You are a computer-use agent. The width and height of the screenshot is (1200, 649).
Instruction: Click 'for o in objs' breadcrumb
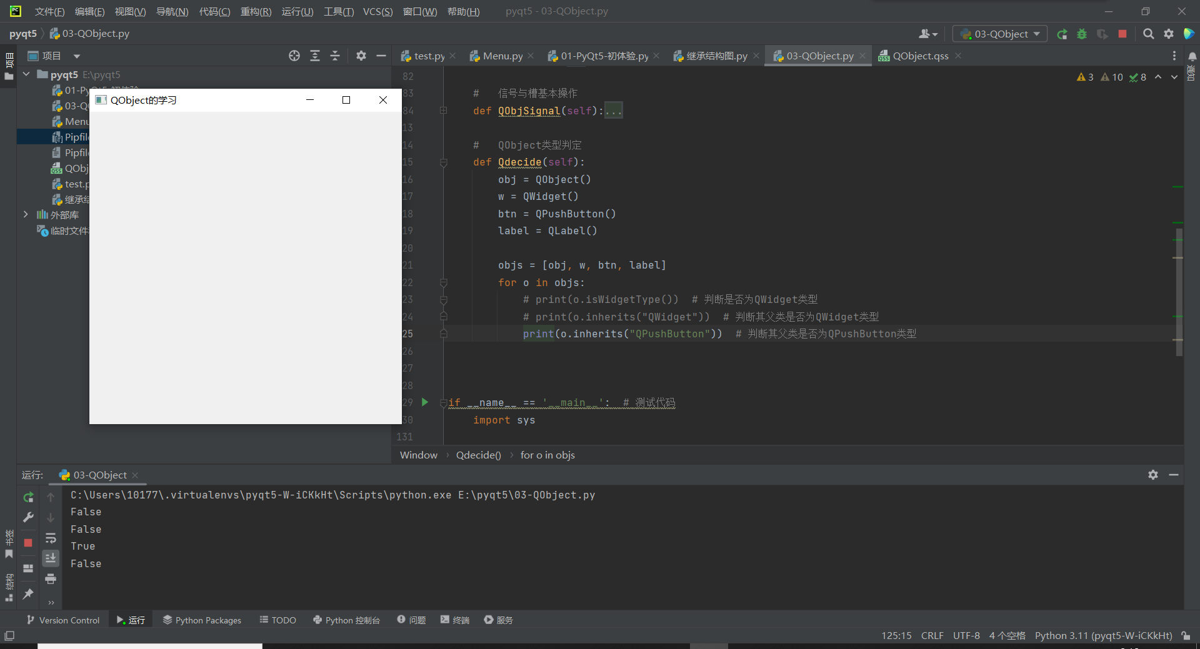click(x=547, y=455)
